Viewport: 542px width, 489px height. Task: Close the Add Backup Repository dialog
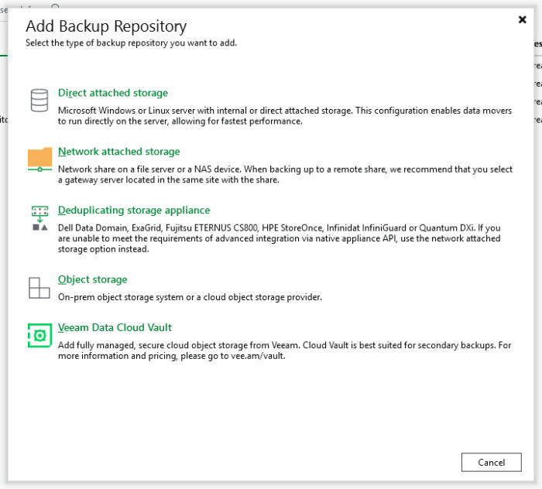[x=522, y=20]
